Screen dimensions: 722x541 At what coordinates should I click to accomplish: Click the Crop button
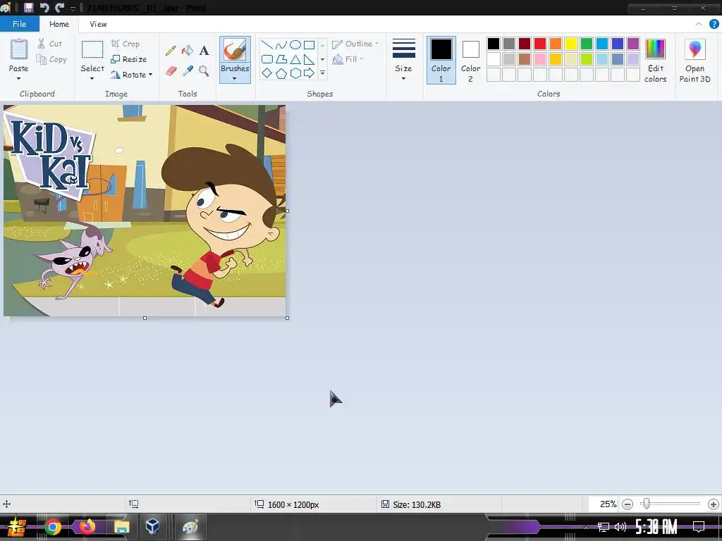[126, 44]
